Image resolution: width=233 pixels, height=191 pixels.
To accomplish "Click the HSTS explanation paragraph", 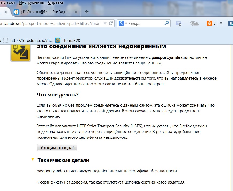I will coord(122,132).
